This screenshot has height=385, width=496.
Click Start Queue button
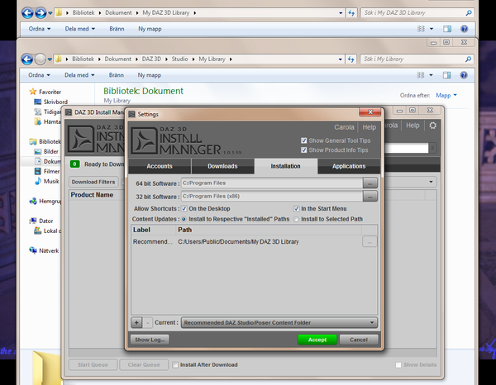click(x=93, y=365)
